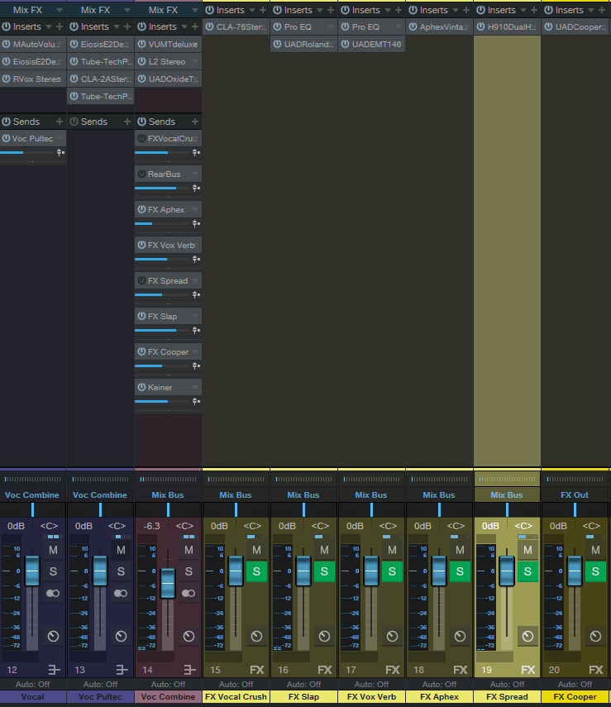Click the meter knob on FX Cooper channel
Viewport: 611px width, 707px height.
[x=595, y=636]
